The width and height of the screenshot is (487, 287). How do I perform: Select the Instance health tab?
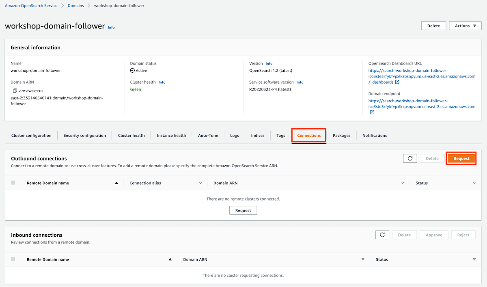point(171,136)
